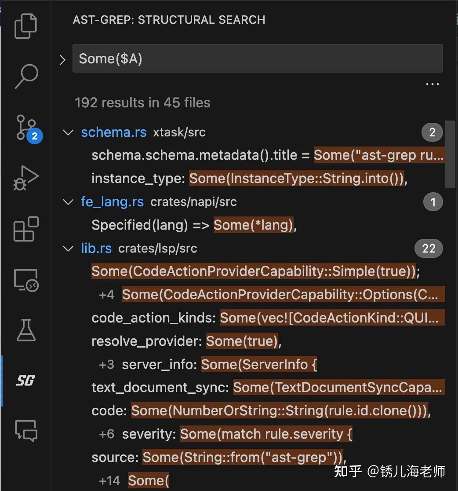Select the Search icon

(x=26, y=77)
